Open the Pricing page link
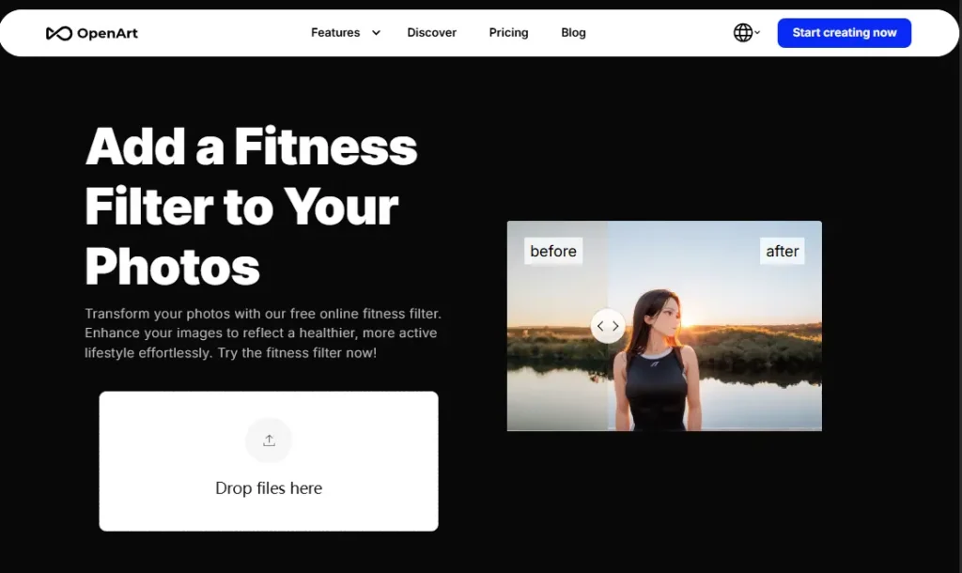 pyautogui.click(x=508, y=32)
